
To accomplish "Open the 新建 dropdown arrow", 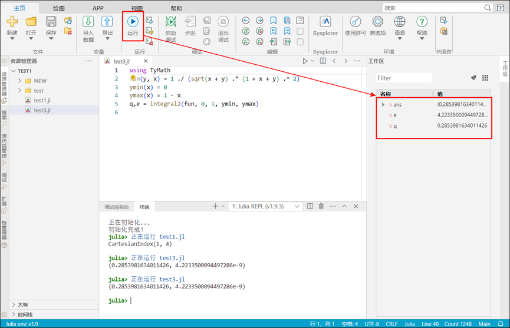I will click(x=12, y=39).
